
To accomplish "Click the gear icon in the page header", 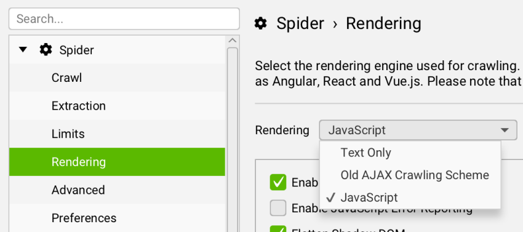I will [x=260, y=23].
